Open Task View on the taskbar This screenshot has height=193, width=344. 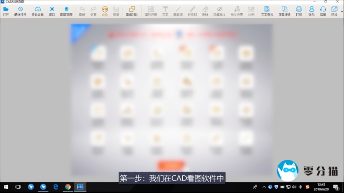18,187
